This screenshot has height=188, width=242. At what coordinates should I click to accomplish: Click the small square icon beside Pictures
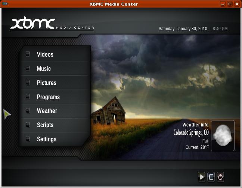[x=28, y=82]
